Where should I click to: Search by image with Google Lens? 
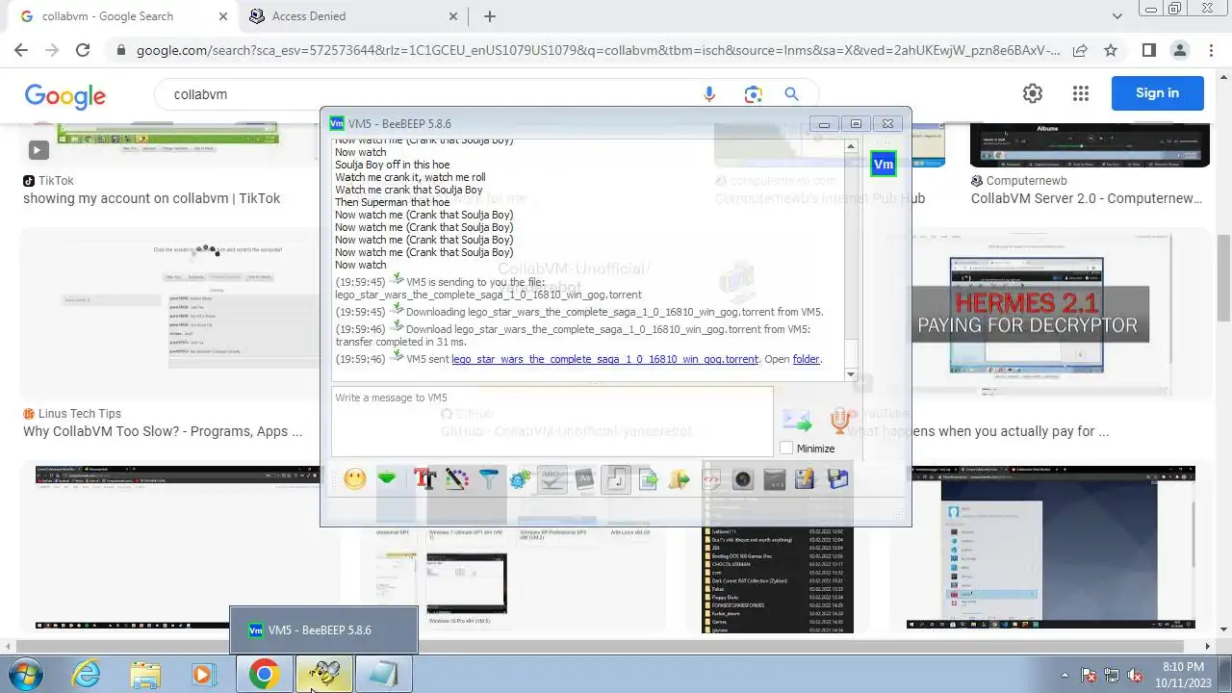click(x=753, y=94)
